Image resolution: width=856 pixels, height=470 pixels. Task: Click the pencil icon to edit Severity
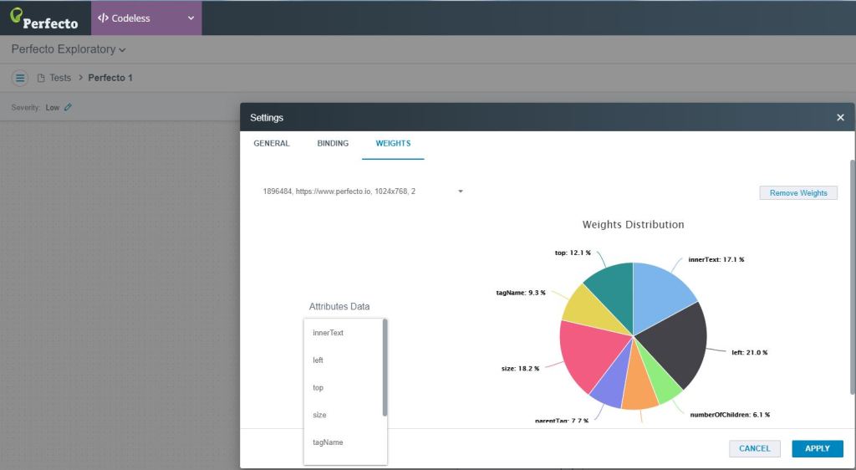(68, 107)
